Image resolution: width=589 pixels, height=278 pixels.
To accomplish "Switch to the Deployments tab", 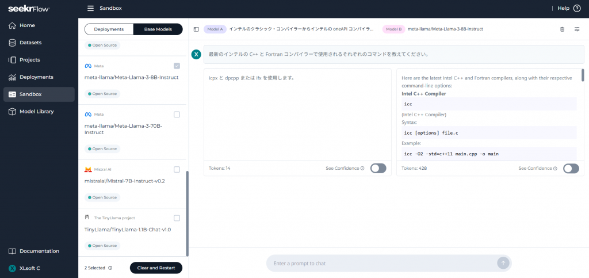I will [x=109, y=29].
